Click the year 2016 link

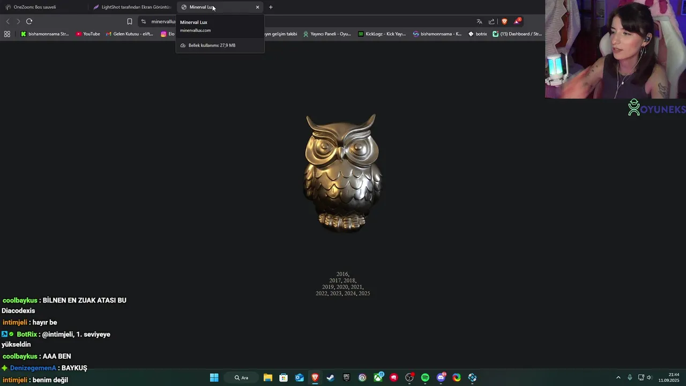point(342,274)
